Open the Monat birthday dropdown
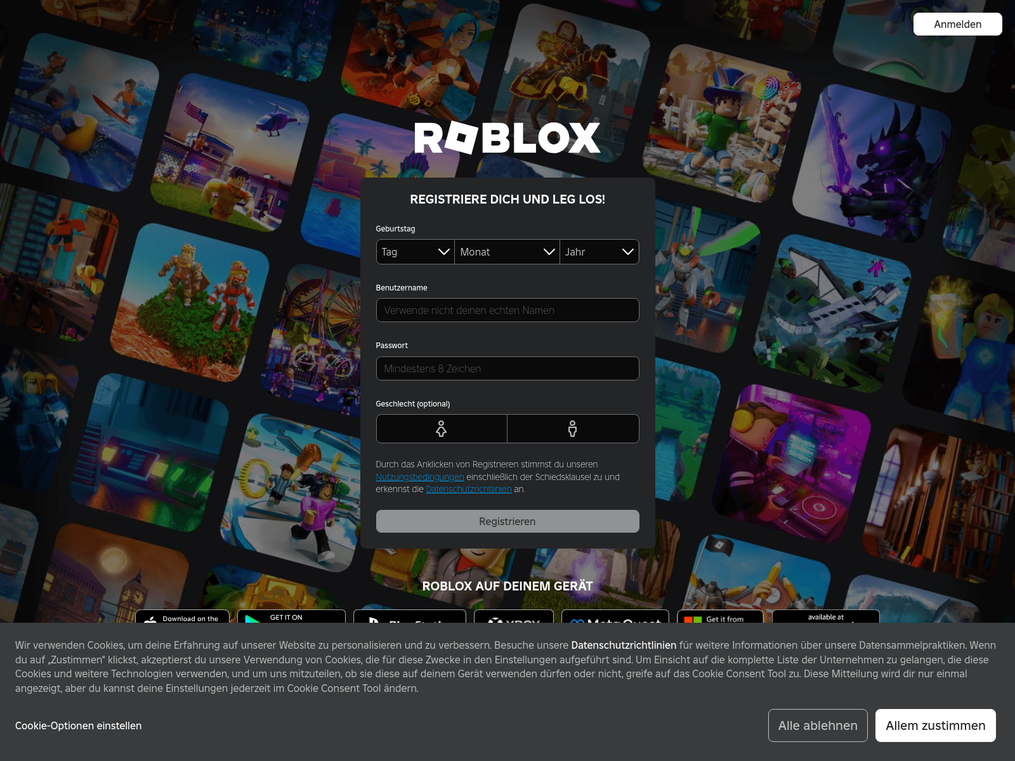The width and height of the screenshot is (1015, 761). (507, 252)
